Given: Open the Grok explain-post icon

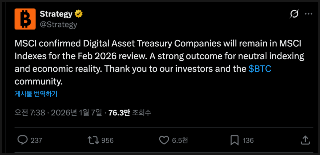Looking at the screenshot, I should point(293,14).
